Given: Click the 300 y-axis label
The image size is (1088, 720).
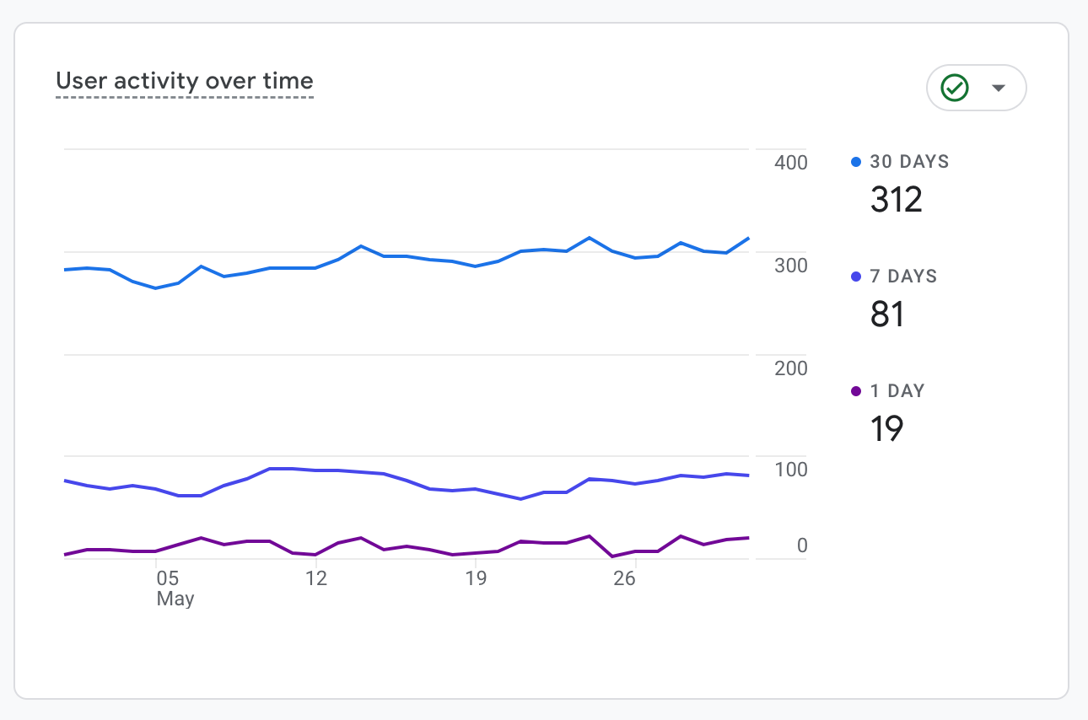Looking at the screenshot, I should [x=790, y=266].
